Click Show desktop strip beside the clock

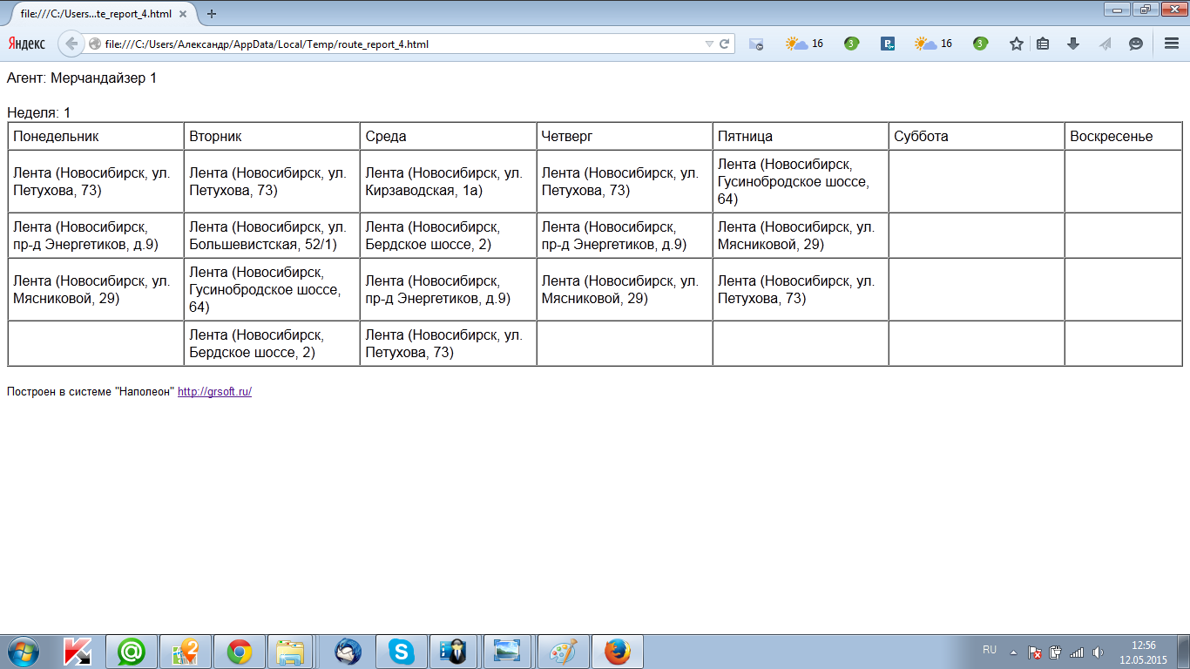pyautogui.click(x=1183, y=652)
